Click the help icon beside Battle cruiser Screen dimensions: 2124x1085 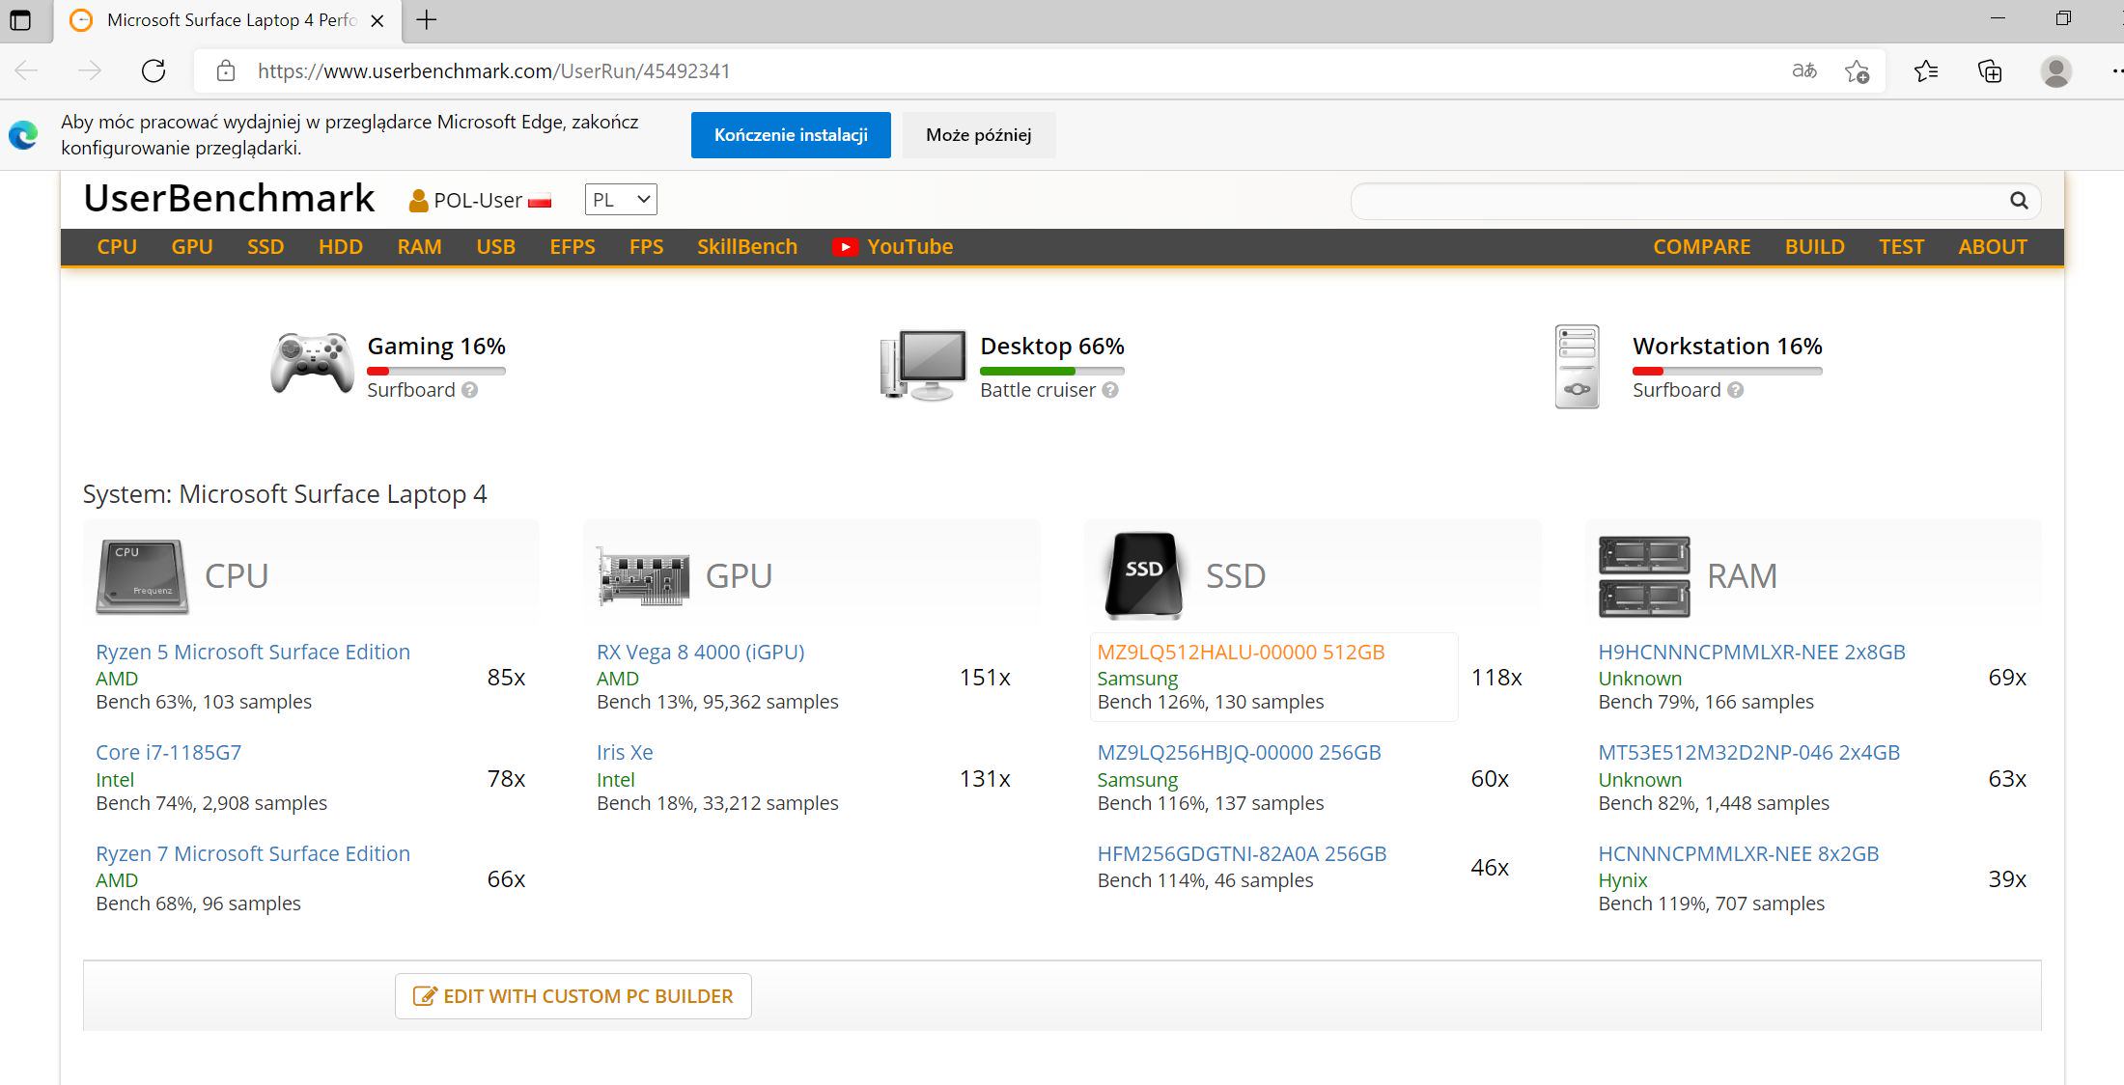click(1110, 390)
